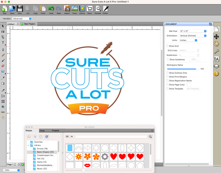The width and height of the screenshot is (221, 173).
Task: Add a new page with green plus
Action: (23, 165)
